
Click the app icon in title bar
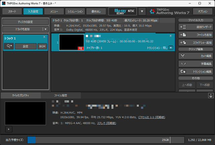4,3
